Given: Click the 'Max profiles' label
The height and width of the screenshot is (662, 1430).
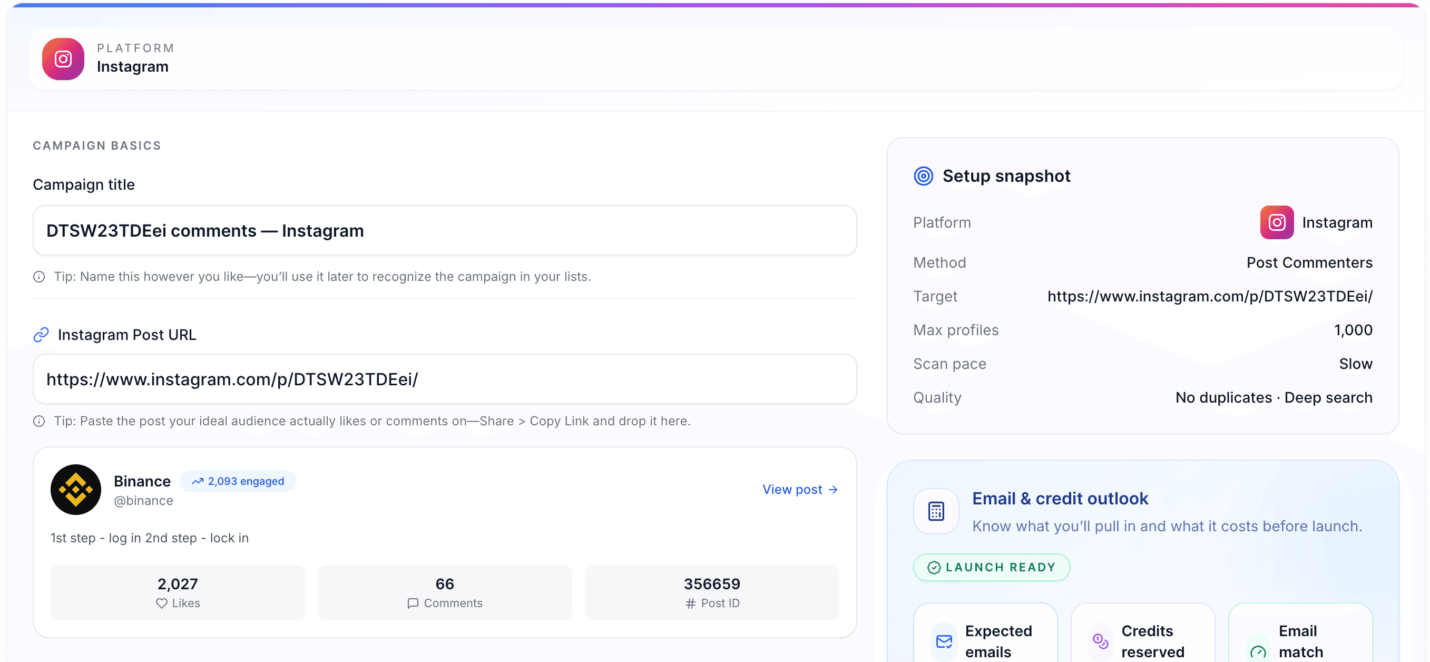Looking at the screenshot, I should [955, 330].
